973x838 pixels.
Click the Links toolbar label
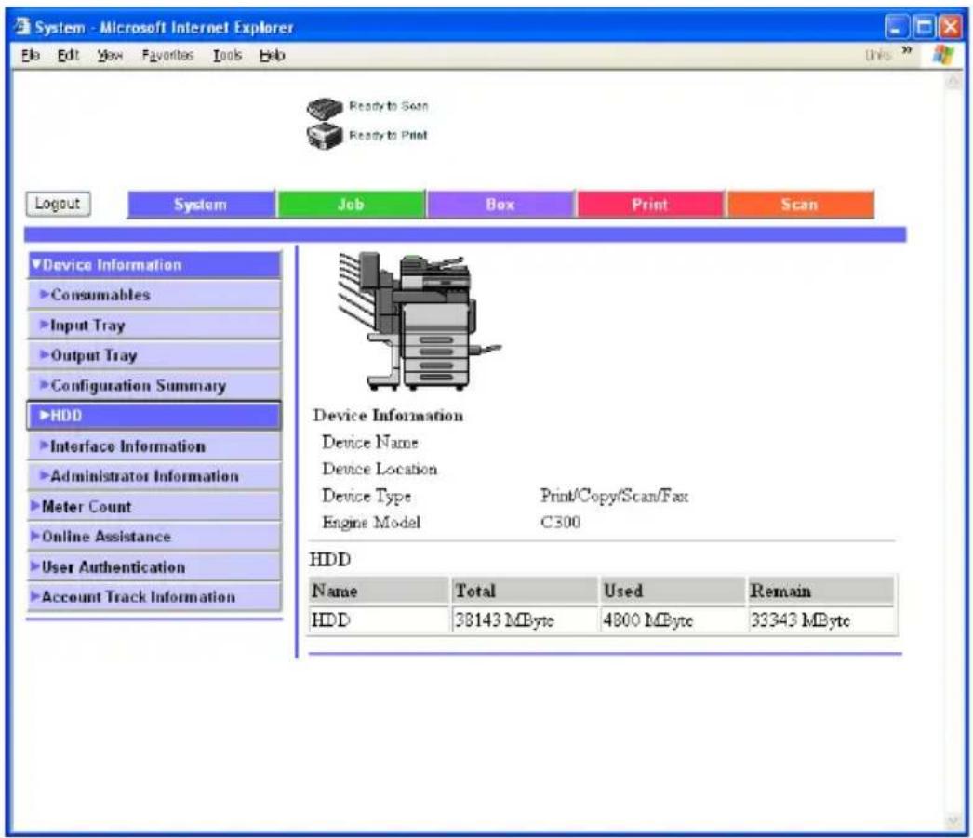coord(877,55)
